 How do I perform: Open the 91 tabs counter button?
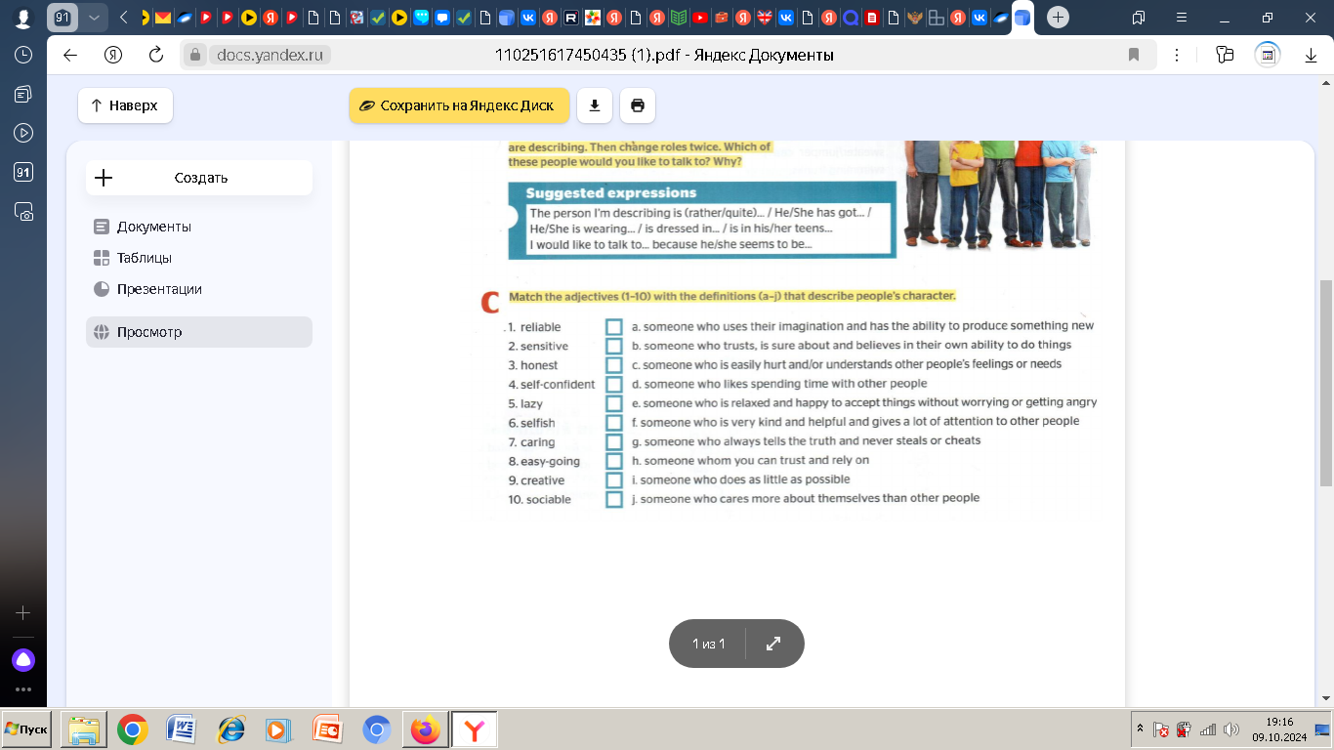[63, 18]
